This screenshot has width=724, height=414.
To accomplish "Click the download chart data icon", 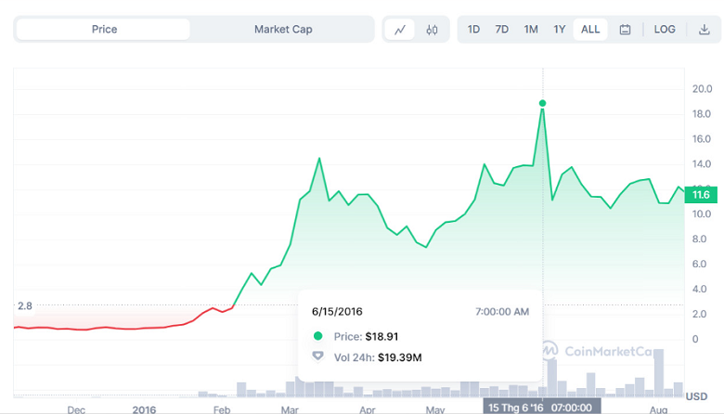I will [x=704, y=30].
